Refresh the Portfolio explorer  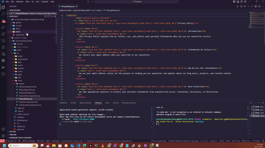coord(52,16)
